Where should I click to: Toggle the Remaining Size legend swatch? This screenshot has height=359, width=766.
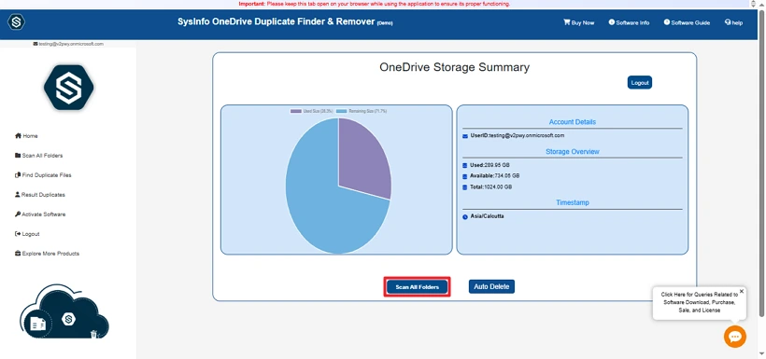click(342, 111)
